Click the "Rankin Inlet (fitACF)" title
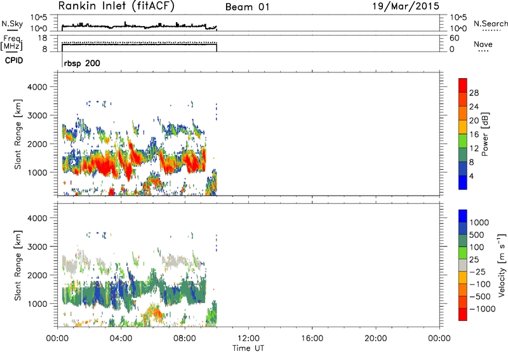The height and width of the screenshot is (352, 508). pos(116,6)
